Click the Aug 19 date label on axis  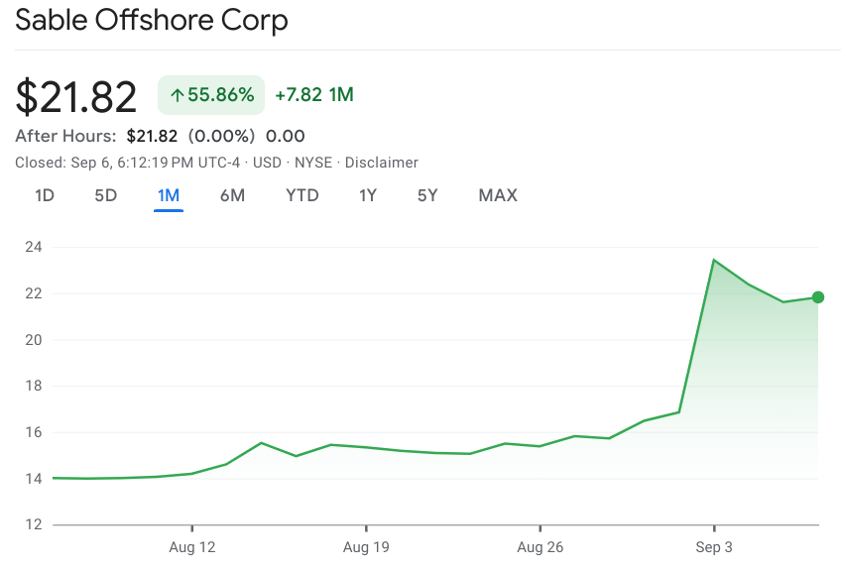[x=366, y=546]
